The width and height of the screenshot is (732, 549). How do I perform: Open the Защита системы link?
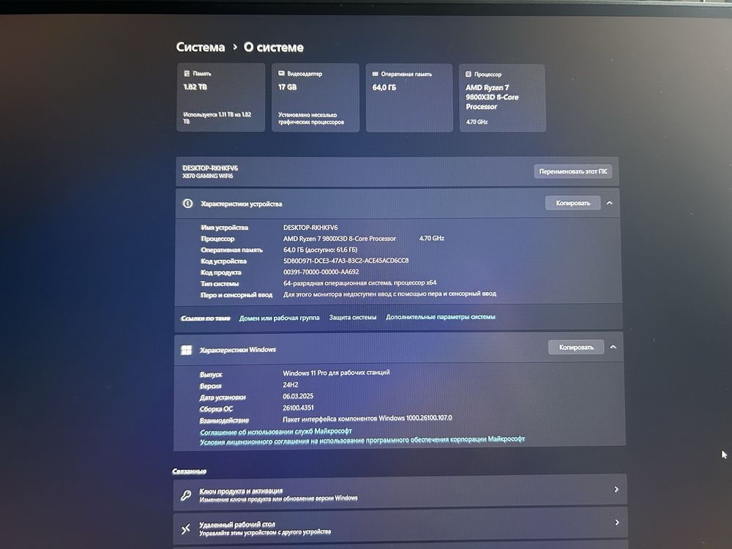coord(353,317)
